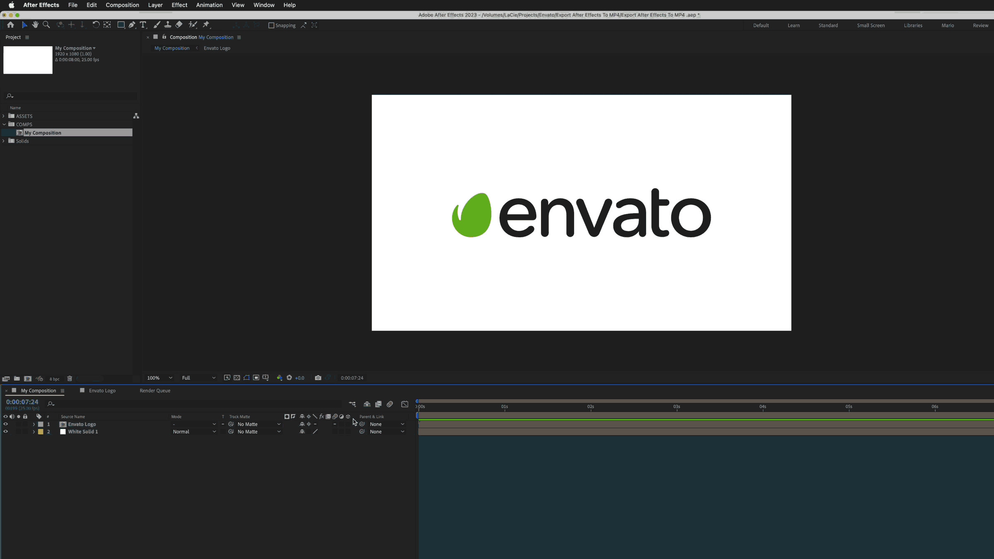Click the Envato Logo layer color swatch
The height and width of the screenshot is (559, 994).
[41, 424]
